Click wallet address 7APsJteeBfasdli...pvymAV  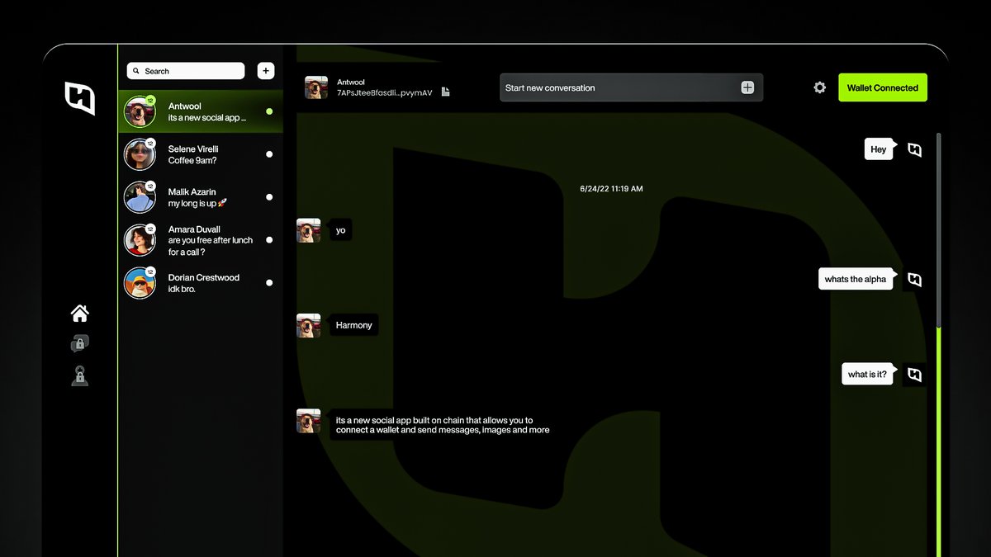click(384, 93)
